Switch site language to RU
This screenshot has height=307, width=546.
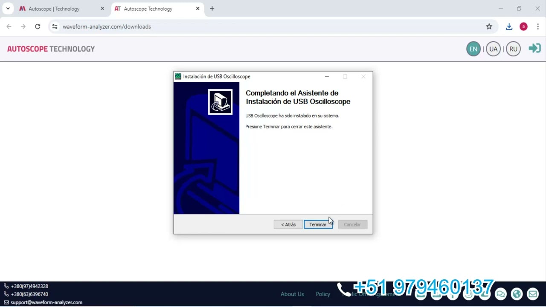tap(513, 49)
